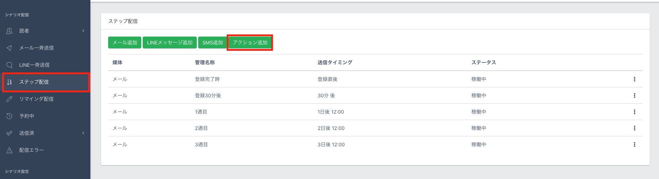This screenshot has width=659, height=179.
Task: Click the 送信済 double-check icon
Action: pyautogui.click(x=10, y=133)
